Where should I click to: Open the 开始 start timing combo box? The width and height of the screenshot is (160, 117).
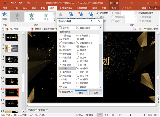pyautogui.click(x=129, y=13)
